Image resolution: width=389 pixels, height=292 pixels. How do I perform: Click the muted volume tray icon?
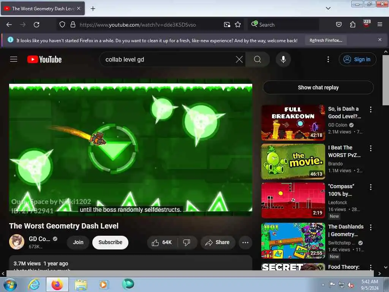tap(351, 285)
